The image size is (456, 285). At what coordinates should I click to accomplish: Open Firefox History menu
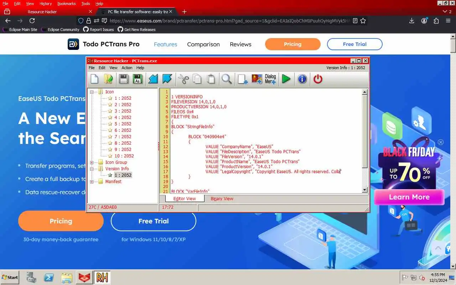click(46, 4)
